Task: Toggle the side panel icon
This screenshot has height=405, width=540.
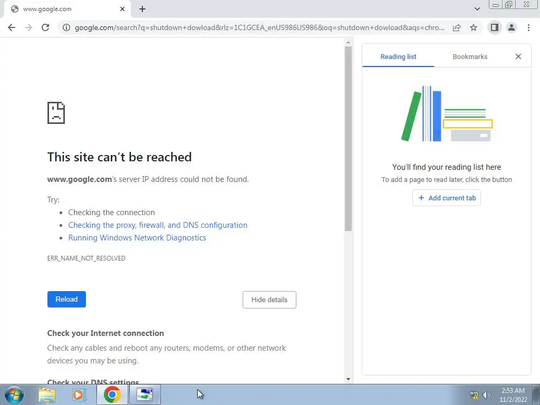Action: [x=495, y=27]
